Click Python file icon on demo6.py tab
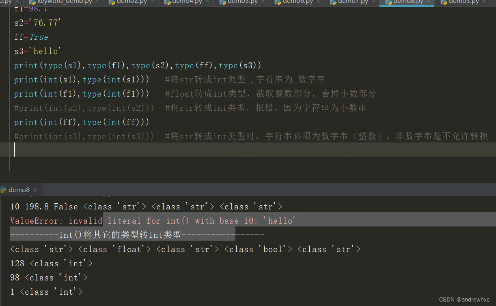Screen dimensions: 496x306 pos(278,2)
